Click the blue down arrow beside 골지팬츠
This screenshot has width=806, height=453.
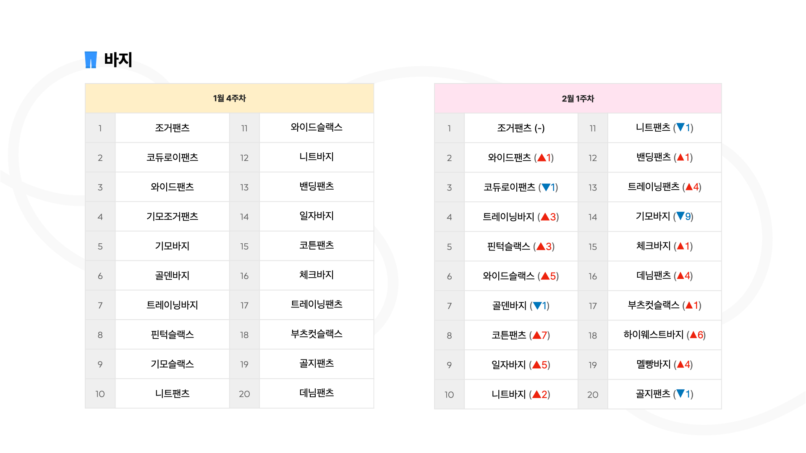coord(680,394)
